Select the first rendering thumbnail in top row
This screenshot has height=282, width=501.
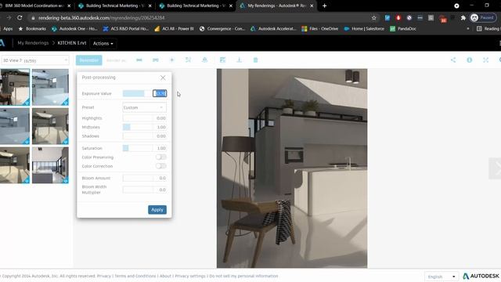(x=15, y=87)
